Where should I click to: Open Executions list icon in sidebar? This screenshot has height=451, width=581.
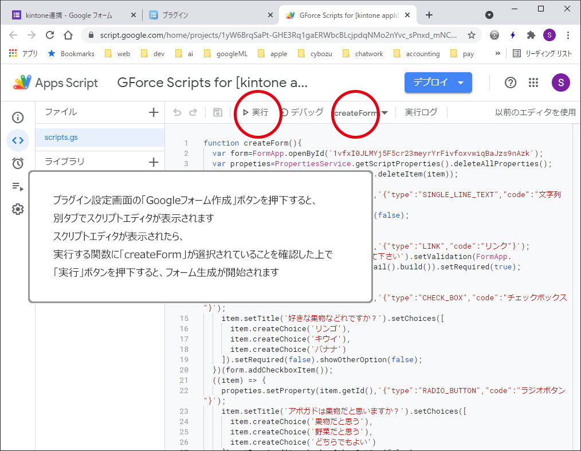pyautogui.click(x=18, y=186)
